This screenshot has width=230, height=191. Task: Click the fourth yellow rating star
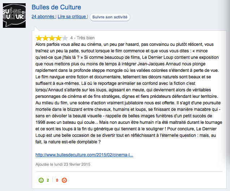point(58,38)
